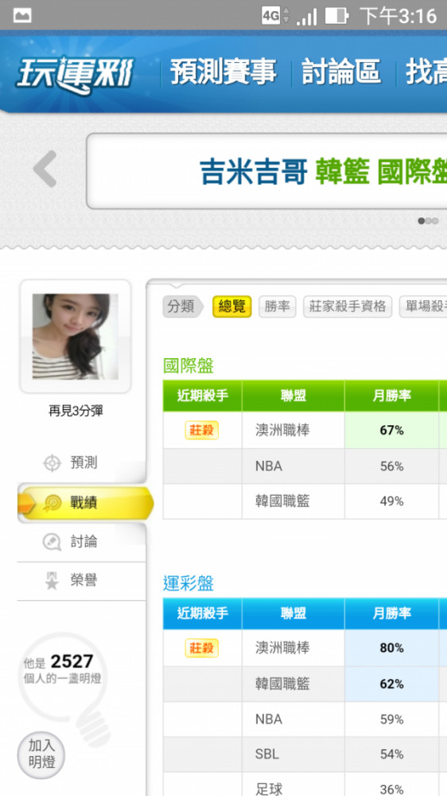Open the 討論 chat bubble icon
Image resolution: width=447 pixels, height=796 pixels.
click(x=52, y=541)
